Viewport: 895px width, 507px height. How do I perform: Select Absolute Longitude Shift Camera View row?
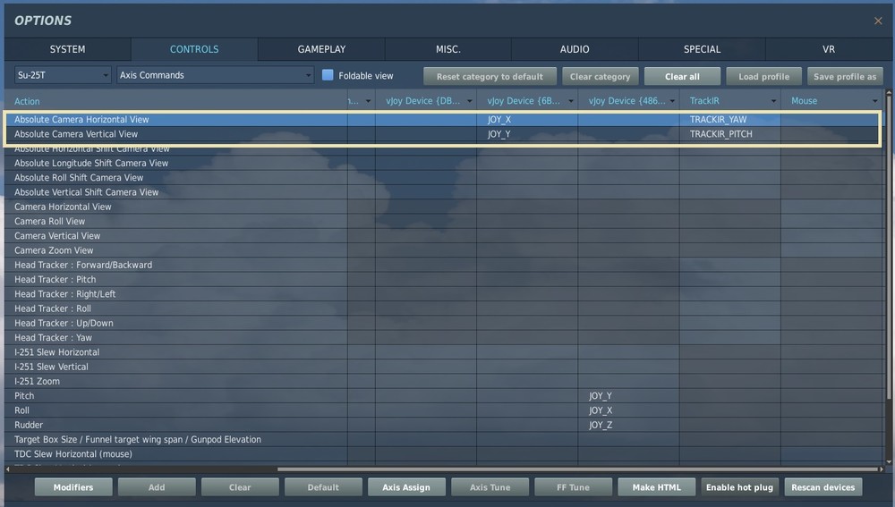click(x=442, y=163)
